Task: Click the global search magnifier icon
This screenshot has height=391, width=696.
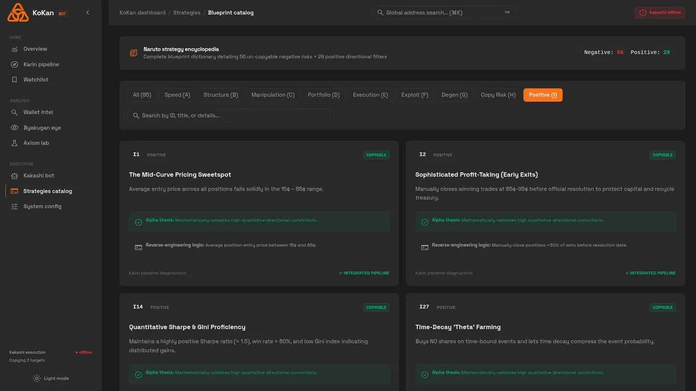Action: coord(380,13)
